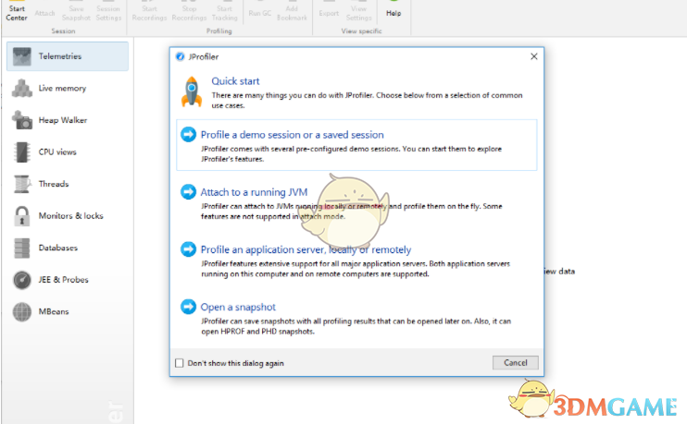Click the Attach toolbar button
This screenshot has width=687, height=424.
coord(44,11)
